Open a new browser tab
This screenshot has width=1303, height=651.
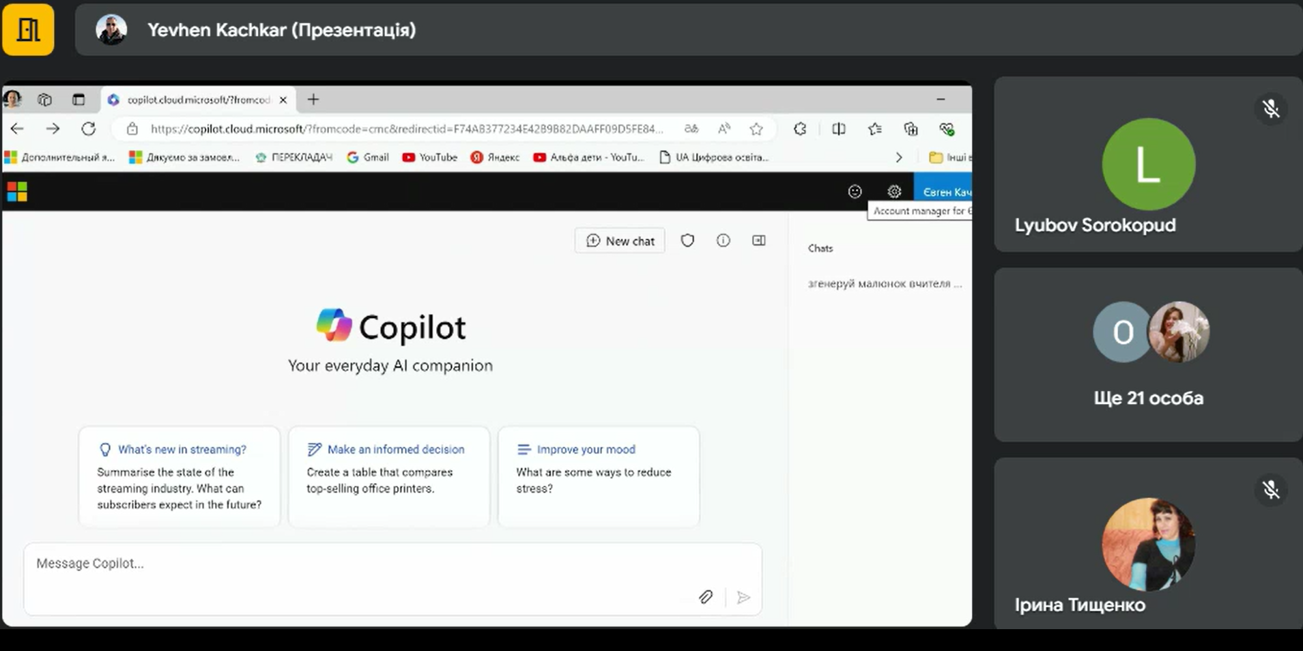[x=313, y=100]
